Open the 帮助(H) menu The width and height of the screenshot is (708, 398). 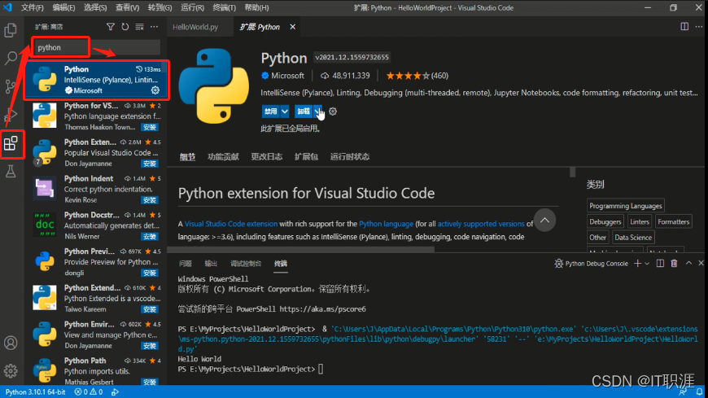click(256, 7)
